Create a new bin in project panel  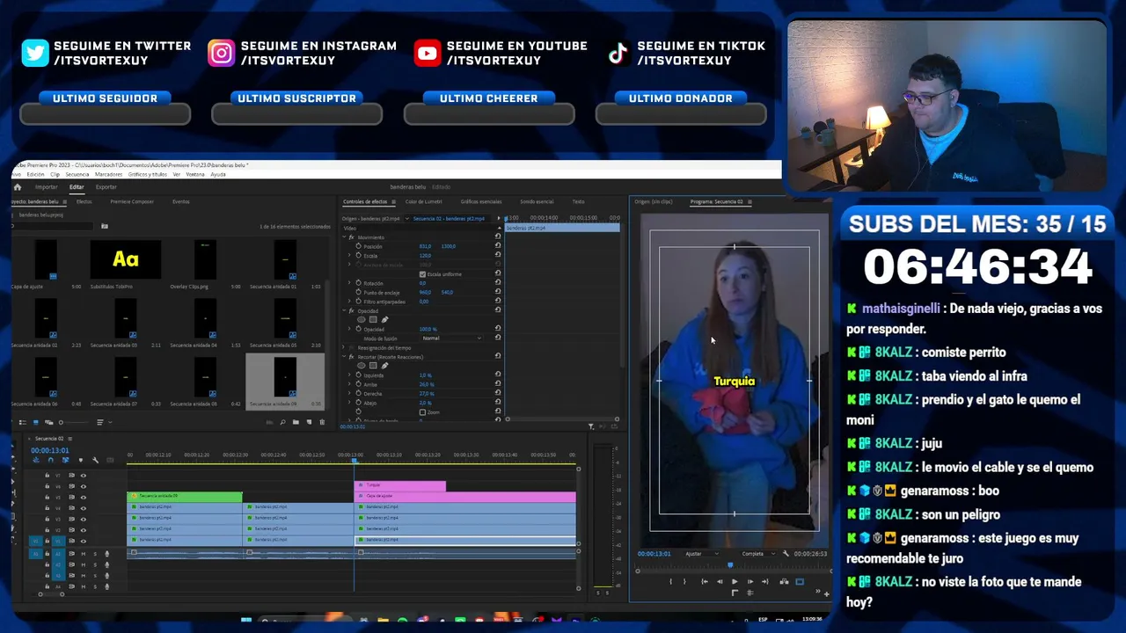(x=296, y=422)
